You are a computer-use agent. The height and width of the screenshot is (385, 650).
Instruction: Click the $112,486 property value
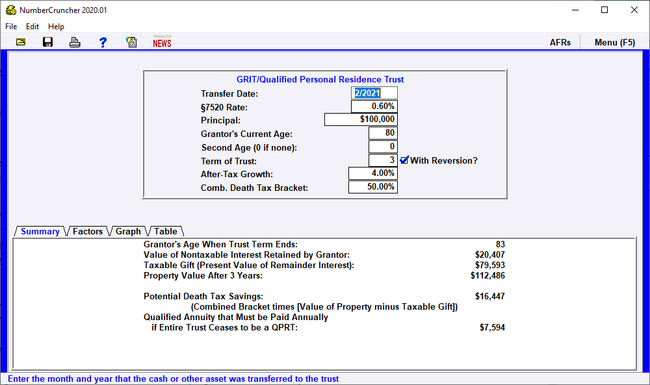point(487,275)
